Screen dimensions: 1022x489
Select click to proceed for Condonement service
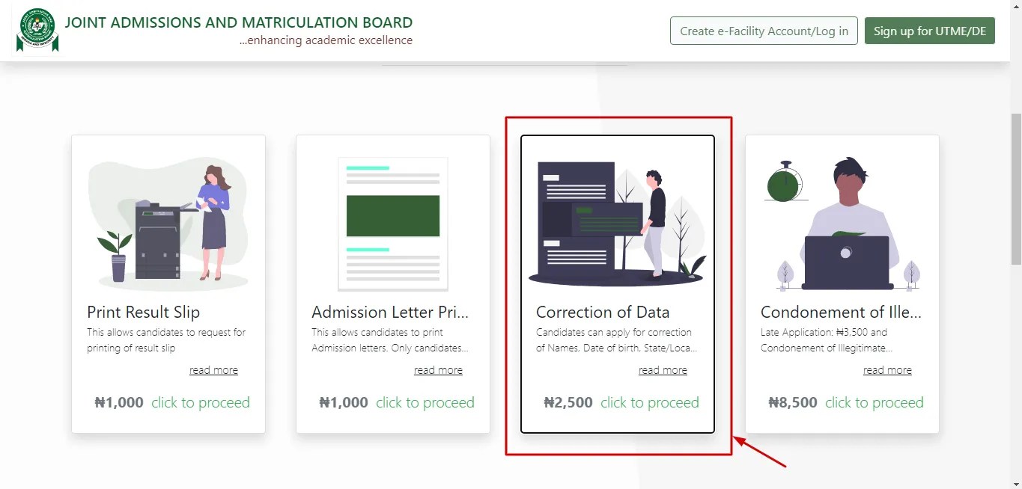874,402
